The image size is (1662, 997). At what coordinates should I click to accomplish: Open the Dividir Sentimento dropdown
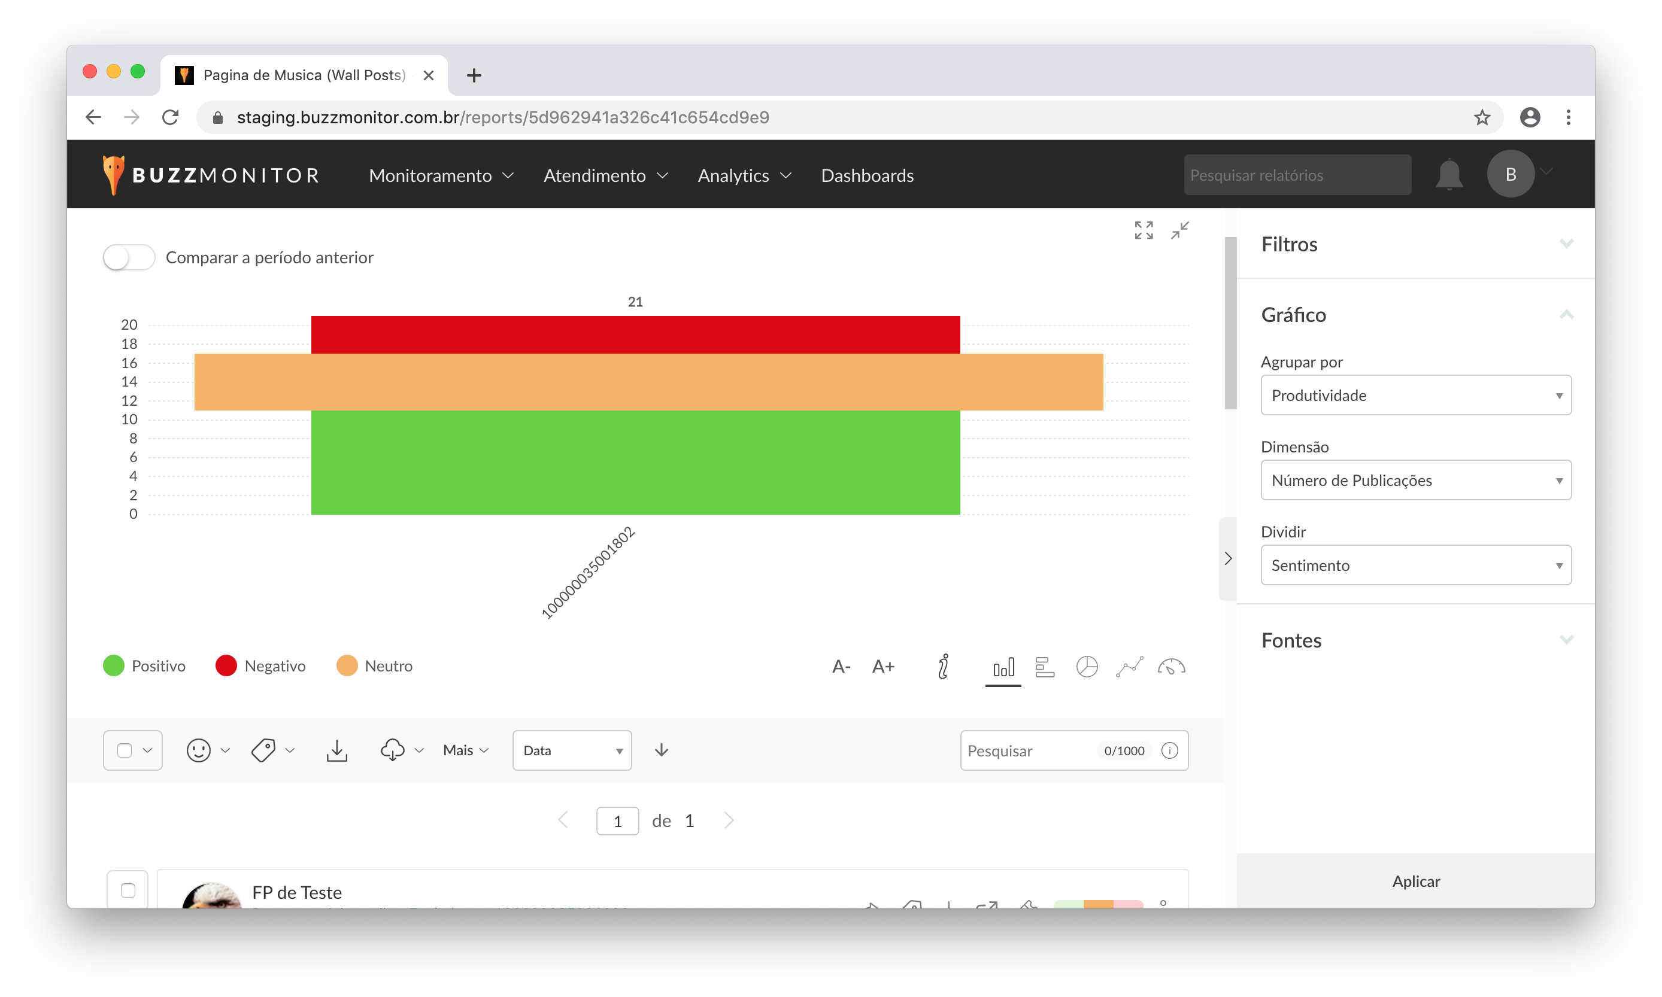pos(1415,565)
